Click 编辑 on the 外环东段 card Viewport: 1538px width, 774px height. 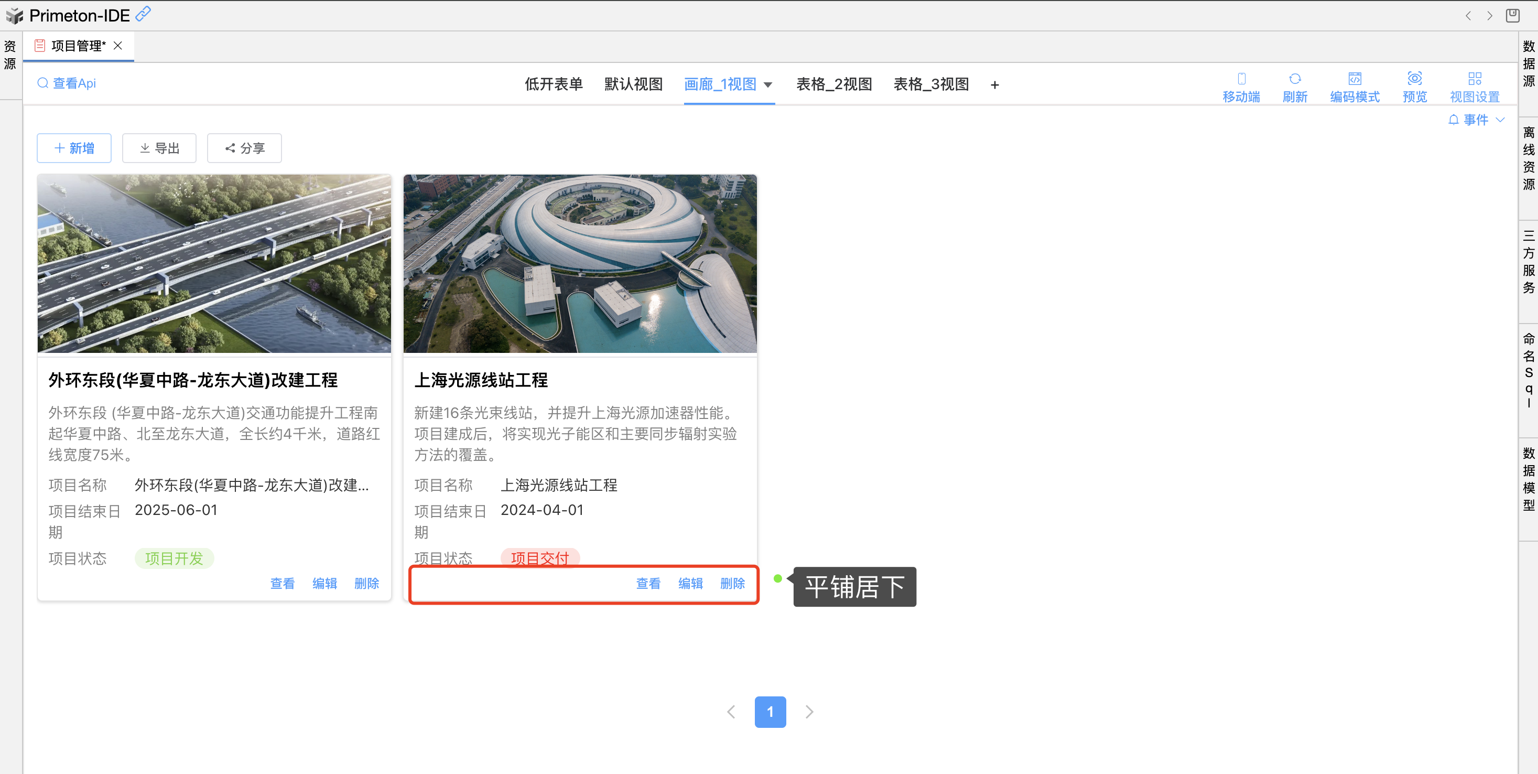click(325, 584)
